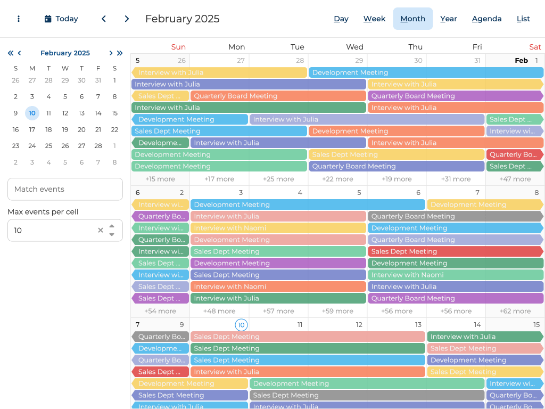Expand +62 more events on Saturday 8
Viewport: 545px width, 409px height.
click(x=515, y=311)
